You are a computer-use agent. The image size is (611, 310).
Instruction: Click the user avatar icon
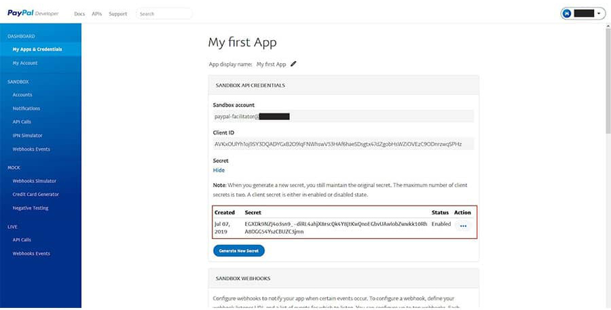pos(567,13)
